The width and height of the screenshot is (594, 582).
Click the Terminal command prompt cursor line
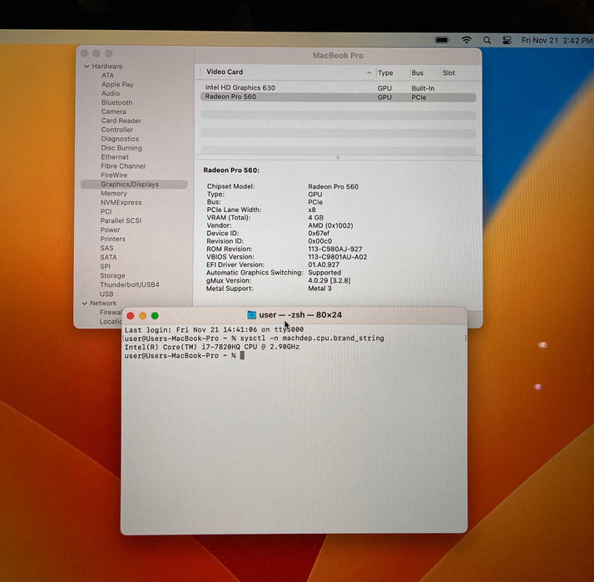185,356
